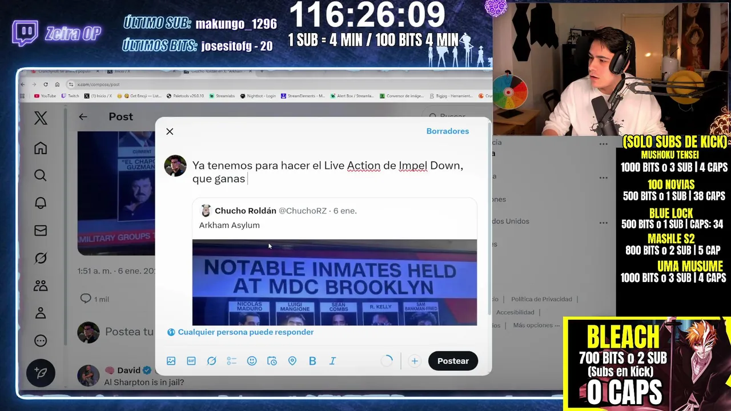Viewport: 731px width, 411px height.
Task: Open Home in X sidebar
Action: [x=41, y=148]
